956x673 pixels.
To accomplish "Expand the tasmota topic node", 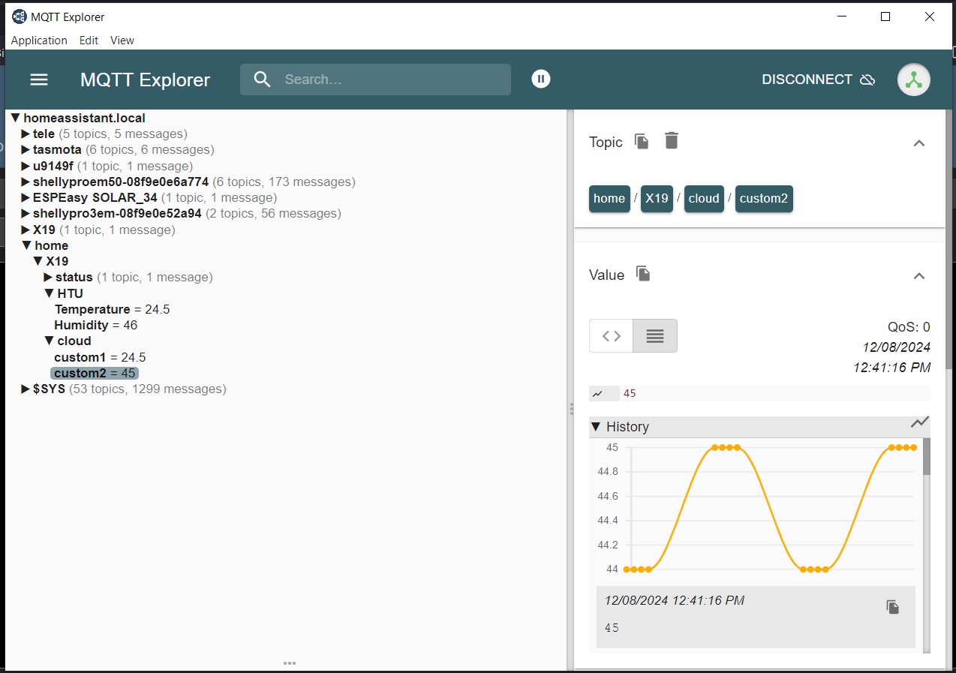I will click(x=26, y=150).
